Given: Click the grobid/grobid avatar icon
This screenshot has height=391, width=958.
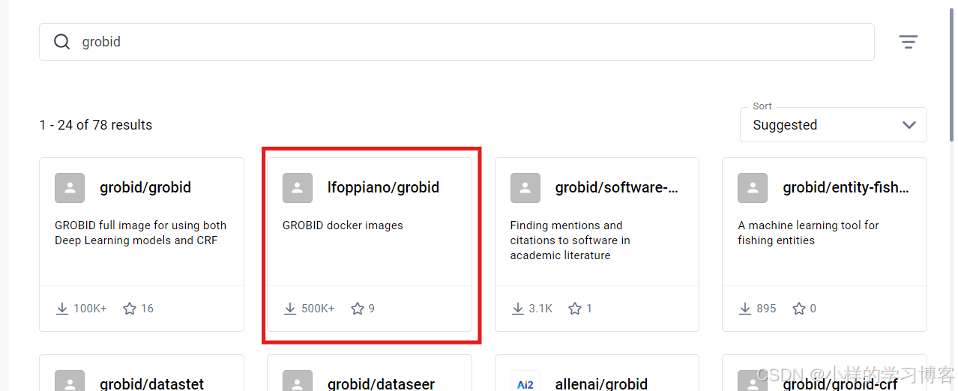Looking at the screenshot, I should [x=70, y=188].
